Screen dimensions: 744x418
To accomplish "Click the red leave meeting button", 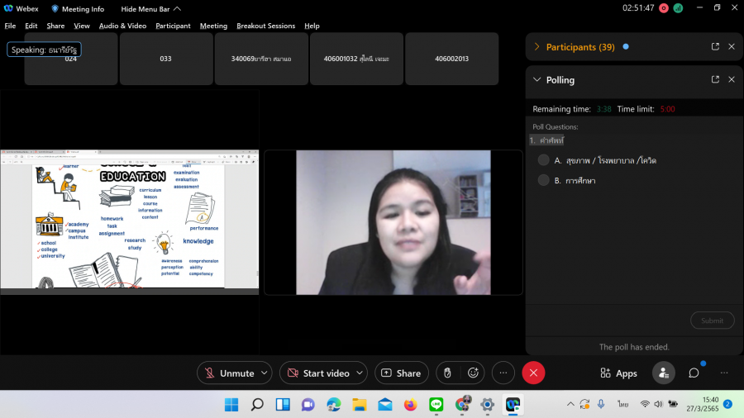I will click(x=533, y=373).
